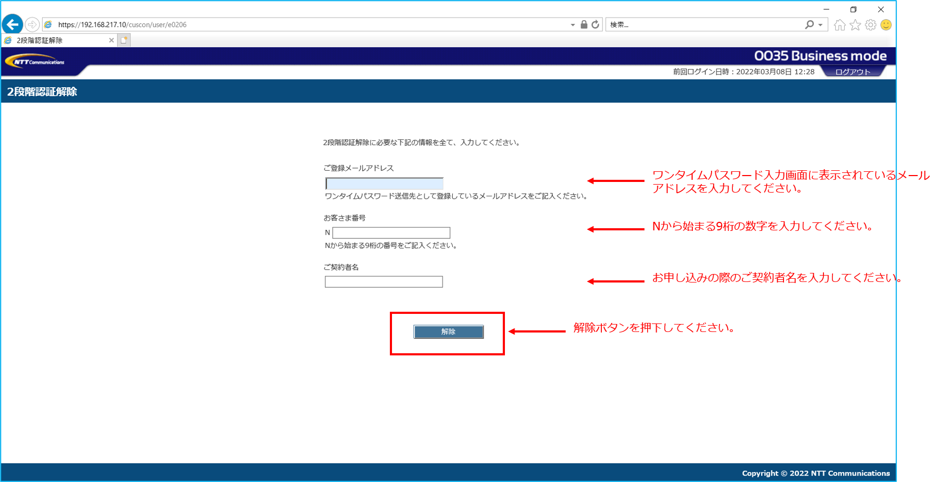Screen dimensions: 939x482
Task: Click the security lock icon in address bar
Action: tap(584, 24)
